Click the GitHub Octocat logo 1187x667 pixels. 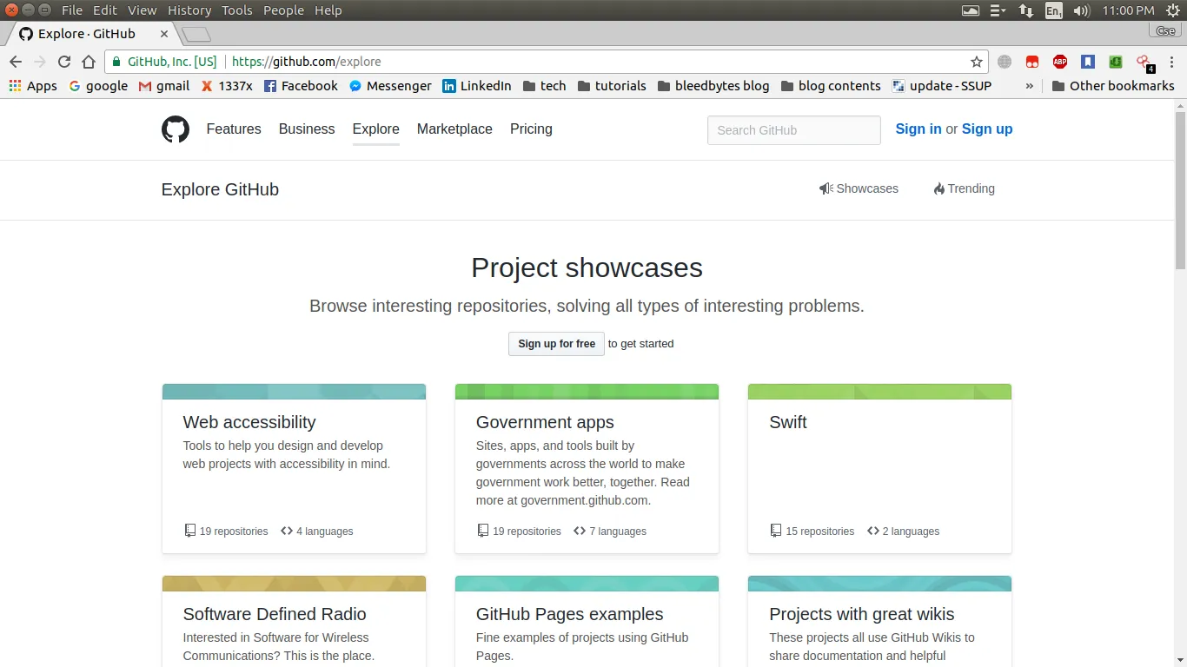[x=176, y=129]
